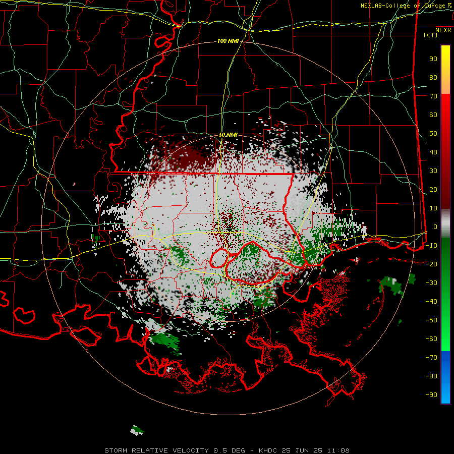This screenshot has height=454, width=454.
Task: Click the green echo cell offshore to the east
Action: [391, 285]
